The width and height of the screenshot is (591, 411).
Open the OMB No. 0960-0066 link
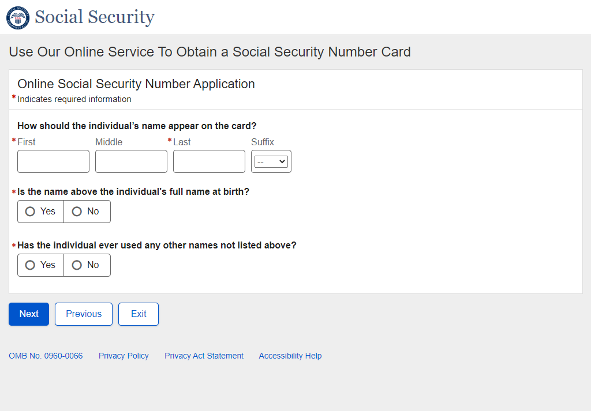pyautogui.click(x=46, y=356)
